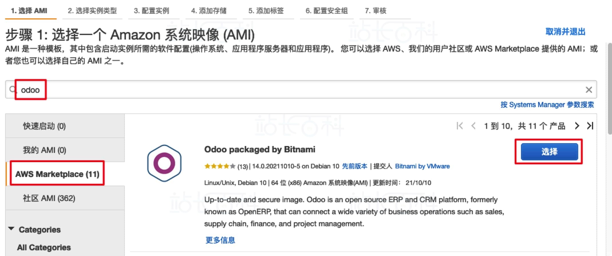Collapse the Categories section
Screen dimensions: 612x256
(11, 229)
